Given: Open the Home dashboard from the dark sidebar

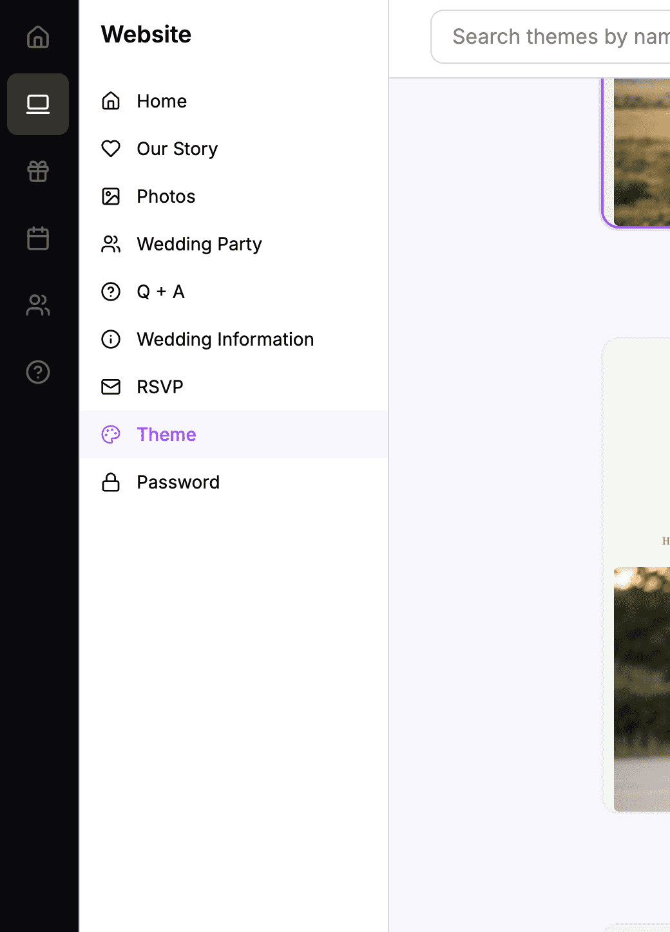Looking at the screenshot, I should (37, 37).
